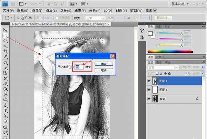Image resolution: width=207 pixels, height=139 pixels.
Task: Select the Move tool
Action: click(x=5, y=30)
